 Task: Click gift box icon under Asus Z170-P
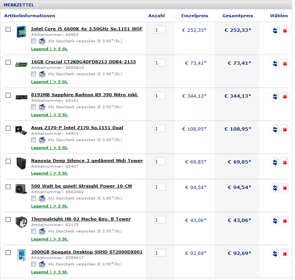[x=42, y=140]
